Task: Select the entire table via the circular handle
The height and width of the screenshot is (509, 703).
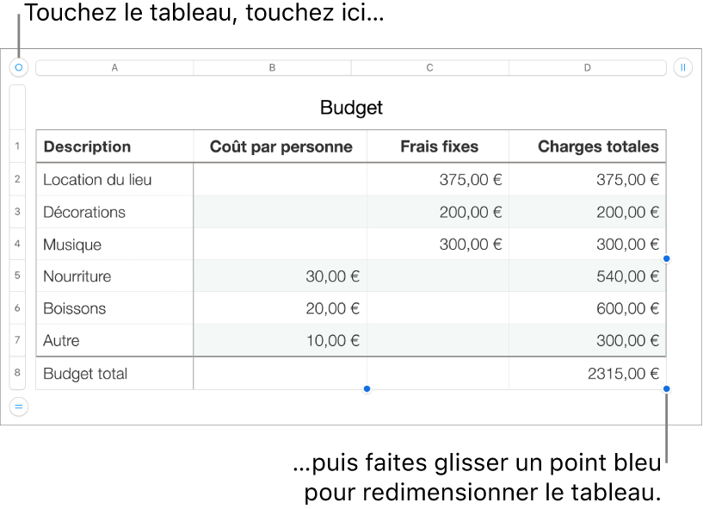Action: 17,67
